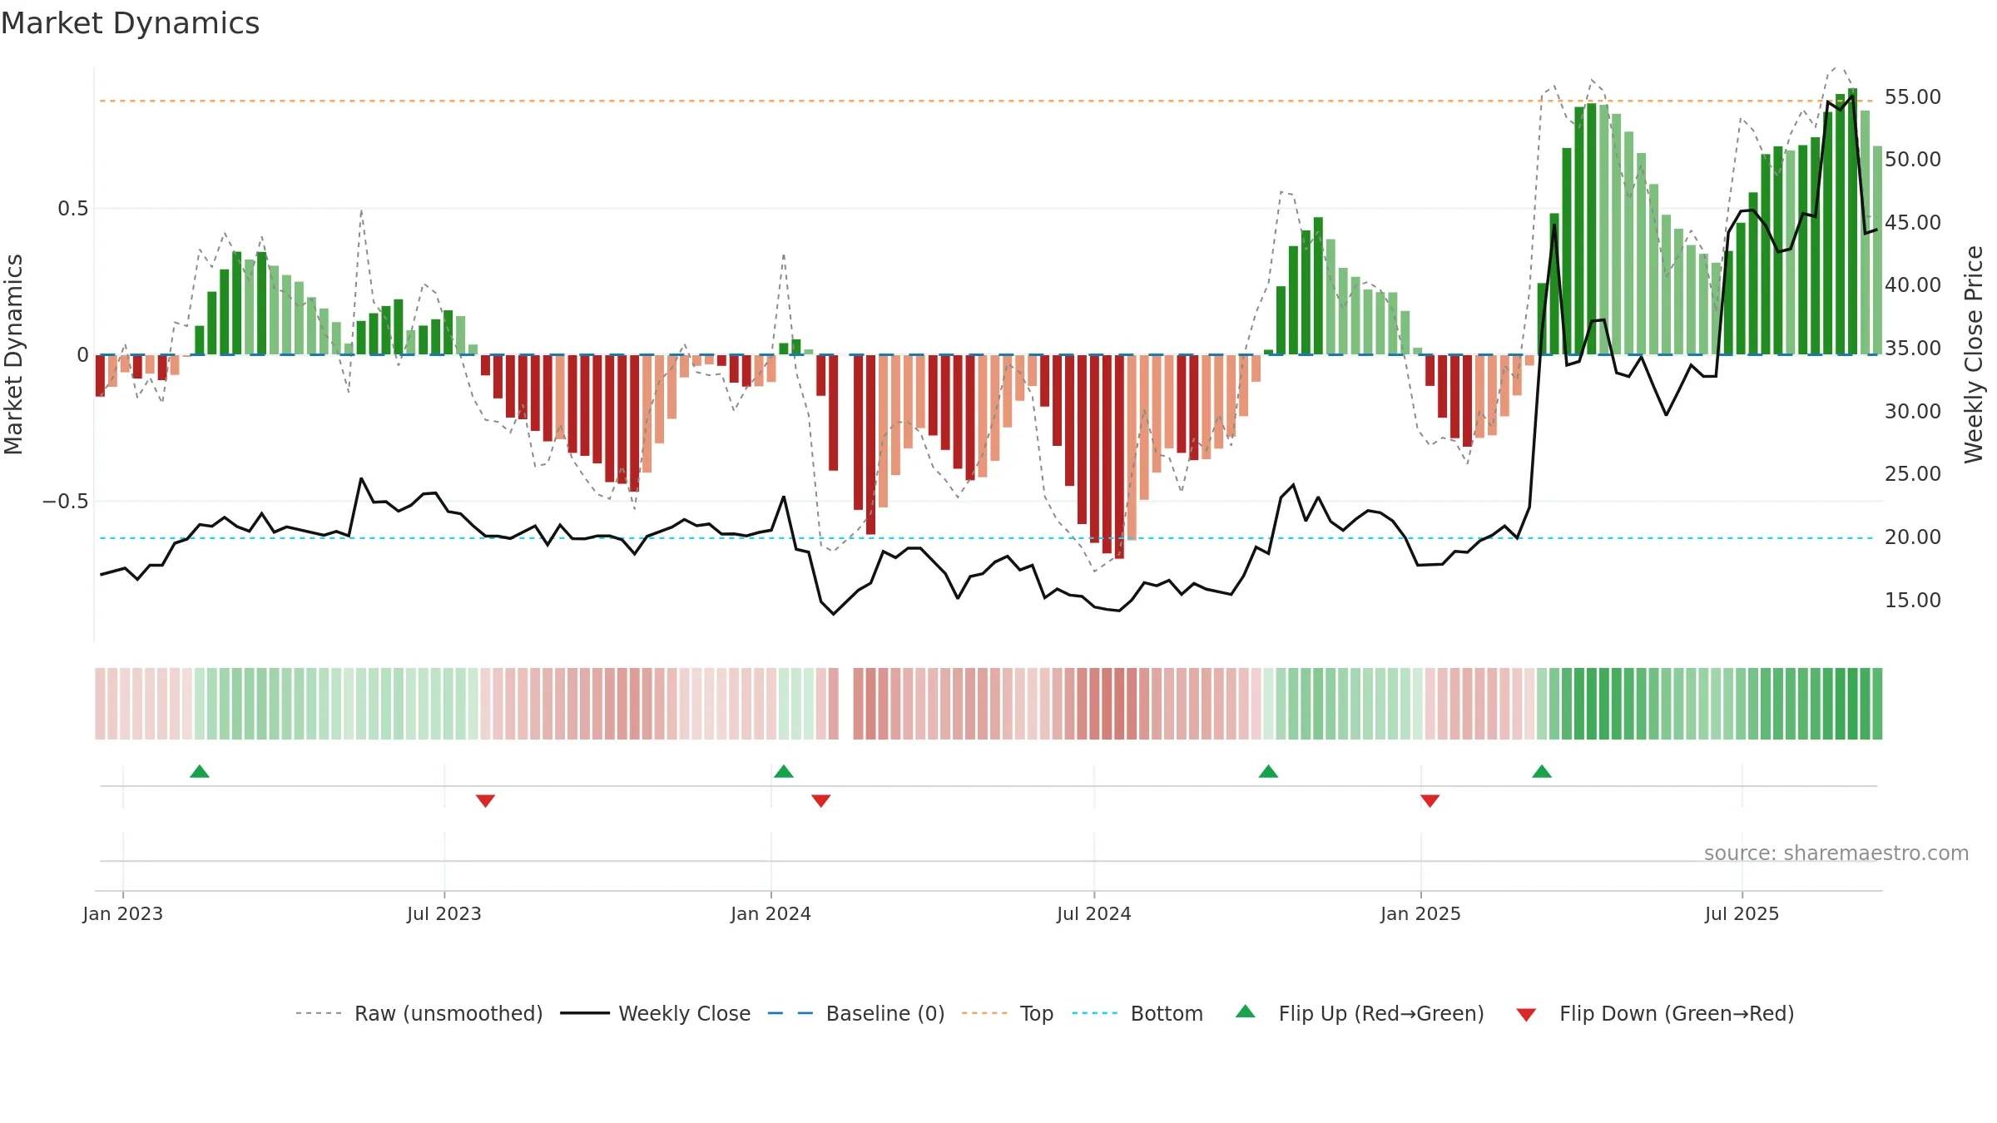This screenshot has width=1997, height=1123.
Task: Click the green Flip Up legend triangle icon
Action: 1246,1012
